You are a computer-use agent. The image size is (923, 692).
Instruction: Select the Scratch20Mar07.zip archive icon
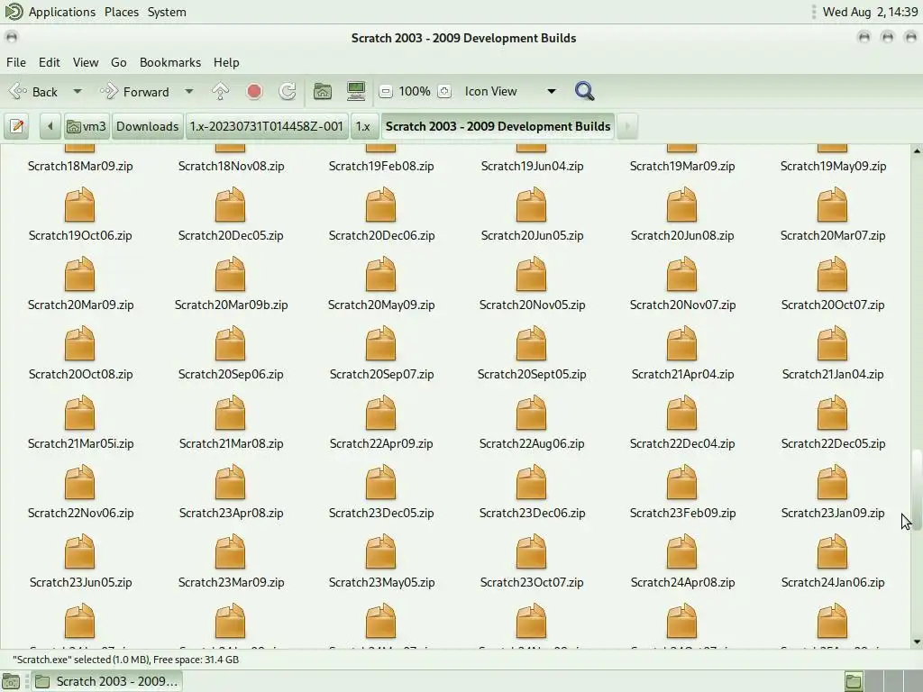coord(832,205)
